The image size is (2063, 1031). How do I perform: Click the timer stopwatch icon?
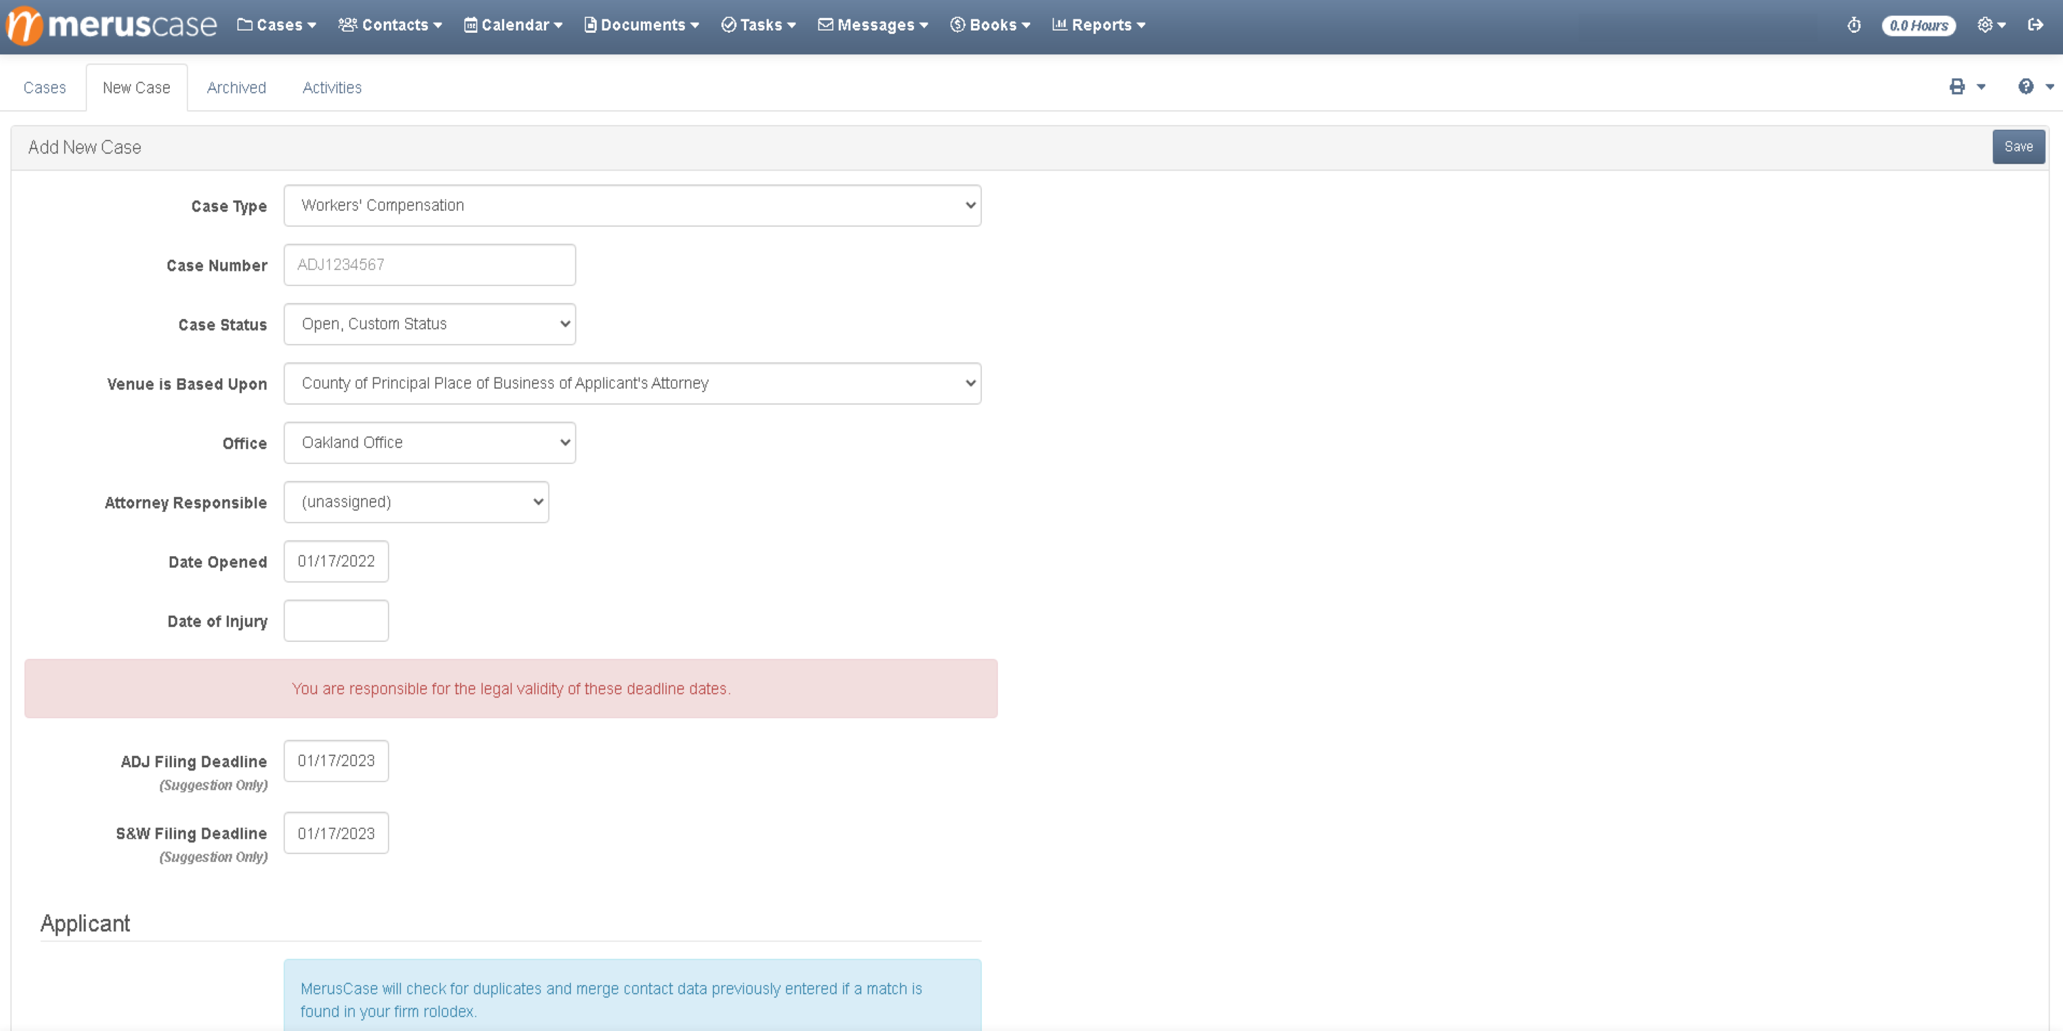pos(1854,25)
